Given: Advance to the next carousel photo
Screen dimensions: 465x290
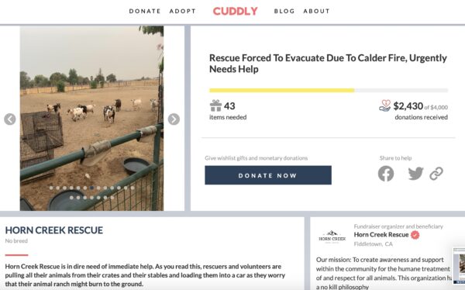Looking at the screenshot, I should click(x=174, y=119).
